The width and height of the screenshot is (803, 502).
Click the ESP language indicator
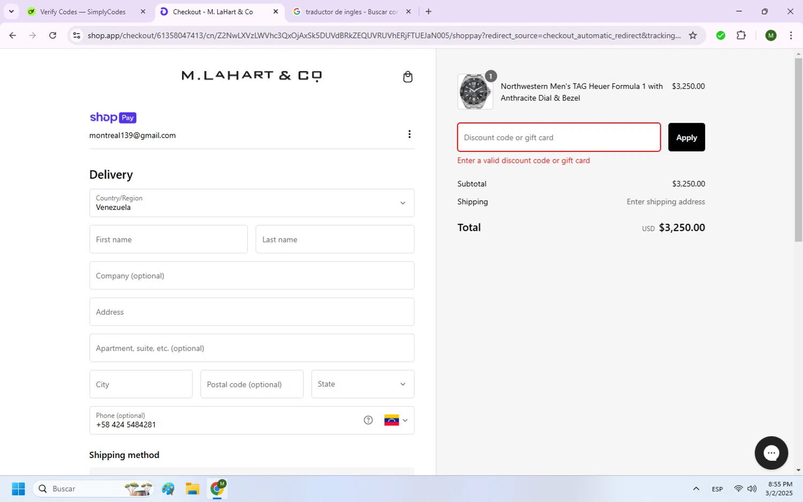717,489
